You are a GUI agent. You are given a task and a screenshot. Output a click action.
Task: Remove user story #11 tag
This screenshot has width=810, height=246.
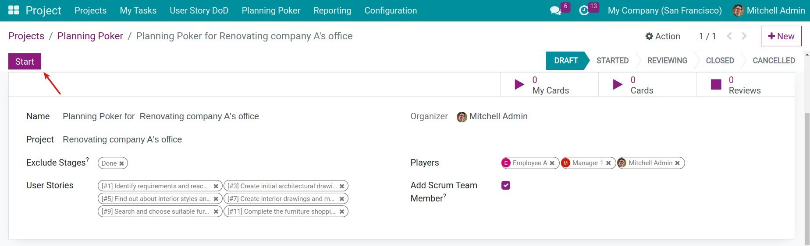tap(341, 211)
